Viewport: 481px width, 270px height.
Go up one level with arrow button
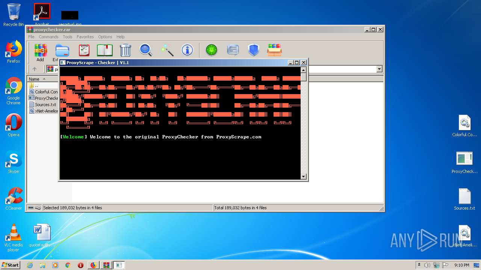click(35, 69)
